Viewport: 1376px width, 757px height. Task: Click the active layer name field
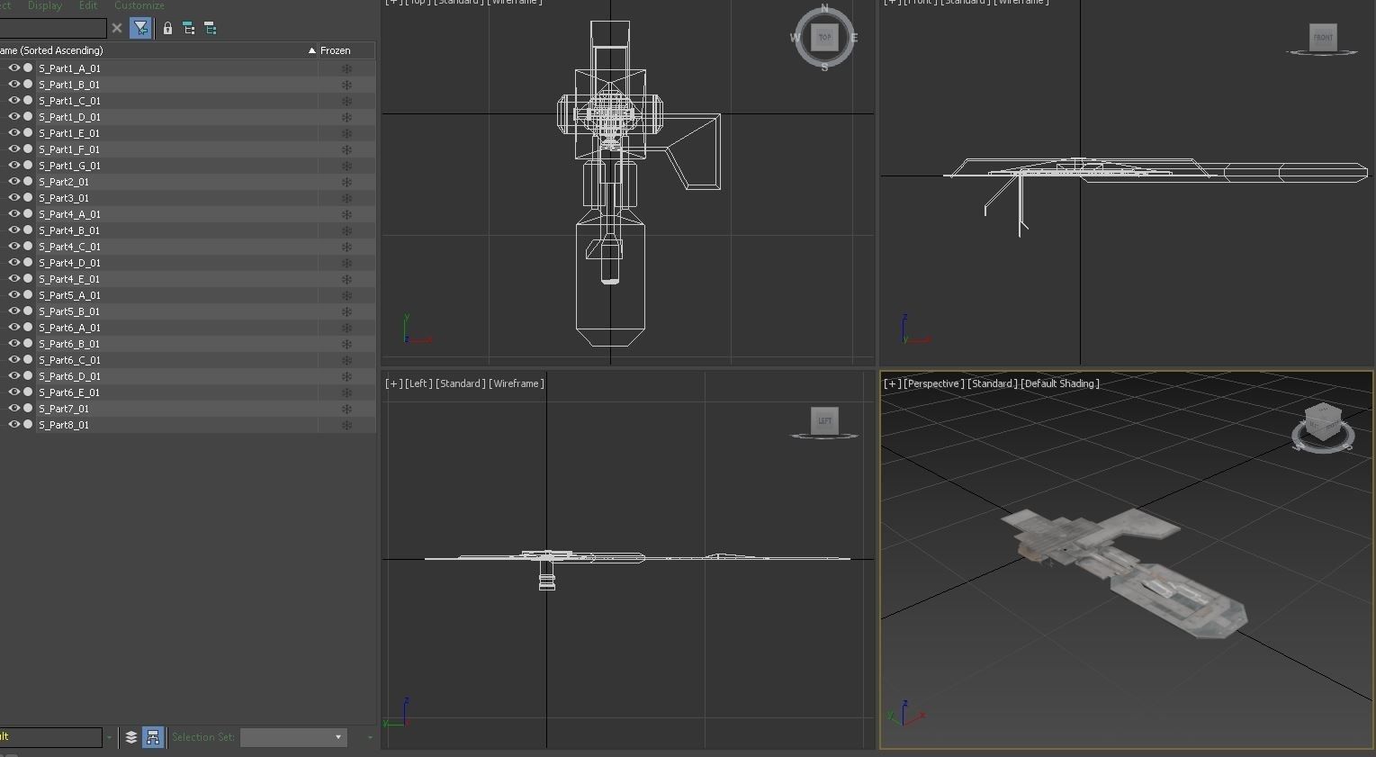point(50,737)
